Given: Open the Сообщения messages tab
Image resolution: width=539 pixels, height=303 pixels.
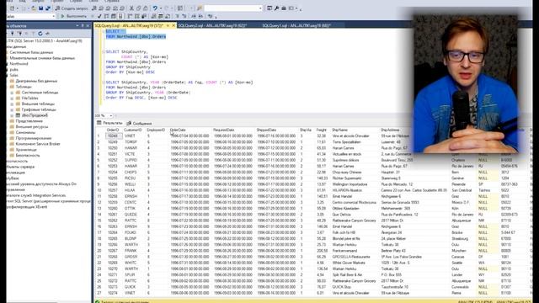Looking at the screenshot, I should [x=139, y=124].
